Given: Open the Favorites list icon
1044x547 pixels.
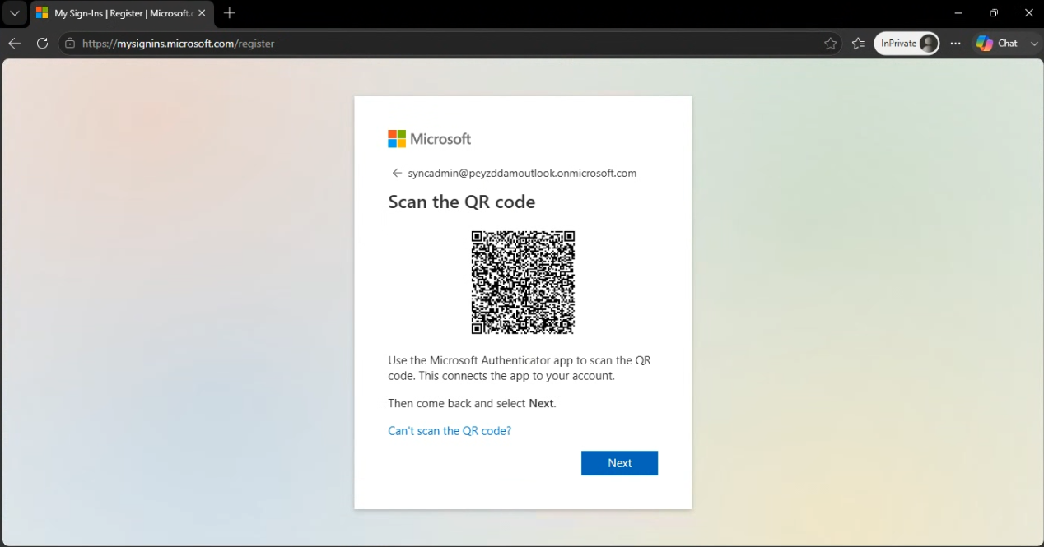Looking at the screenshot, I should 858,44.
